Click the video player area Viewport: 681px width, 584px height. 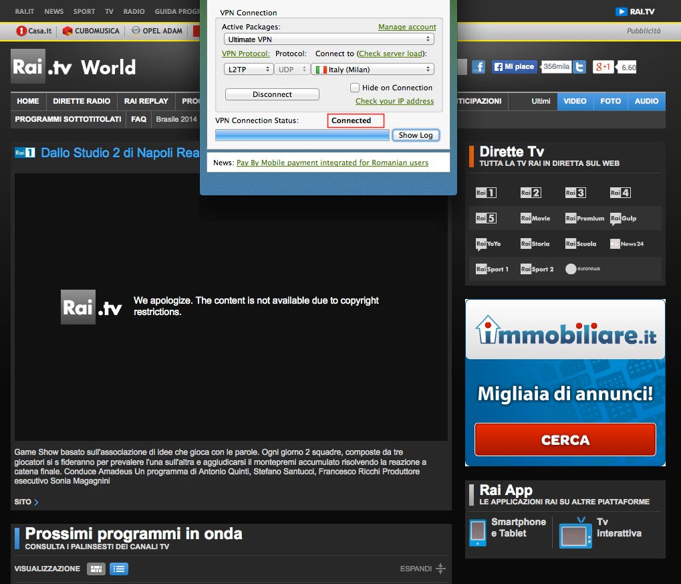[x=231, y=307]
